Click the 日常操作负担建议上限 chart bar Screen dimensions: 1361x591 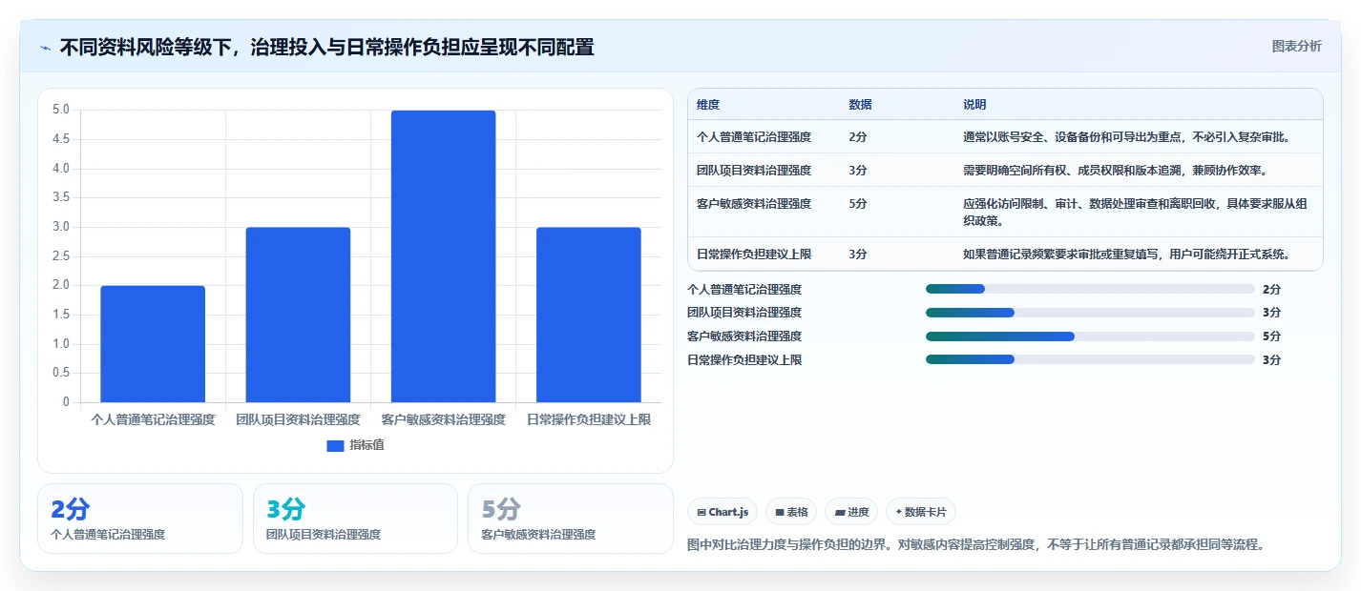[588, 315]
